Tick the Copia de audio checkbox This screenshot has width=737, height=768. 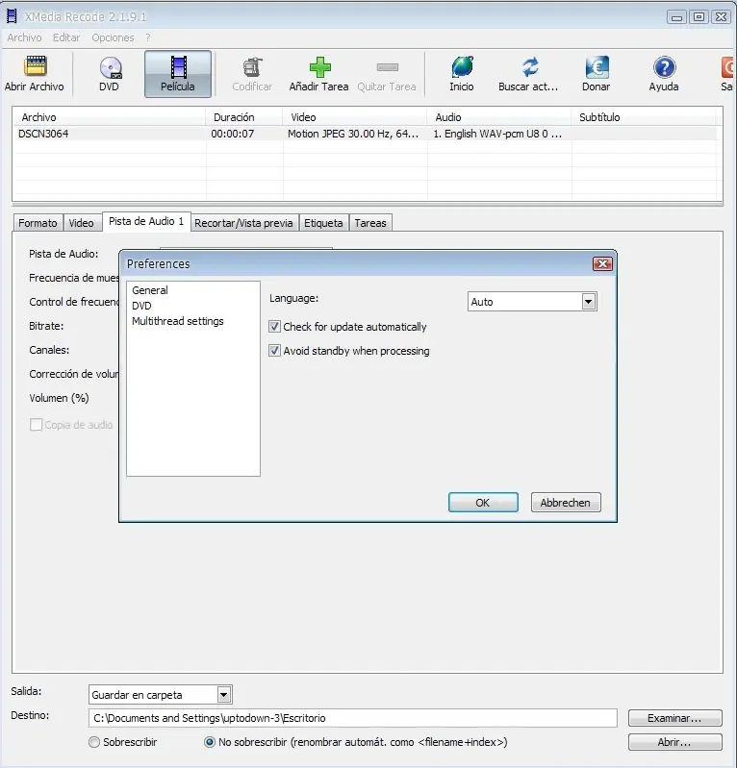click(x=36, y=424)
